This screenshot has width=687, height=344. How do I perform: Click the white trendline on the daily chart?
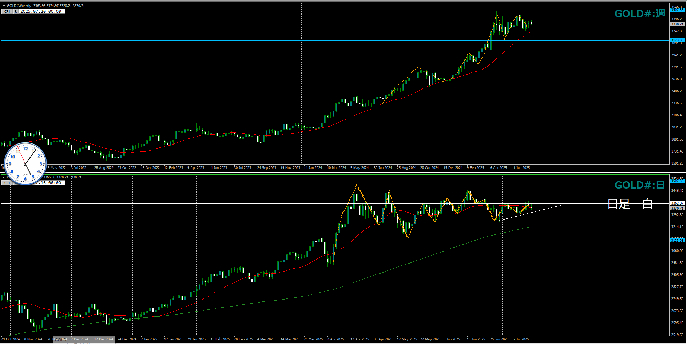tap(531, 213)
